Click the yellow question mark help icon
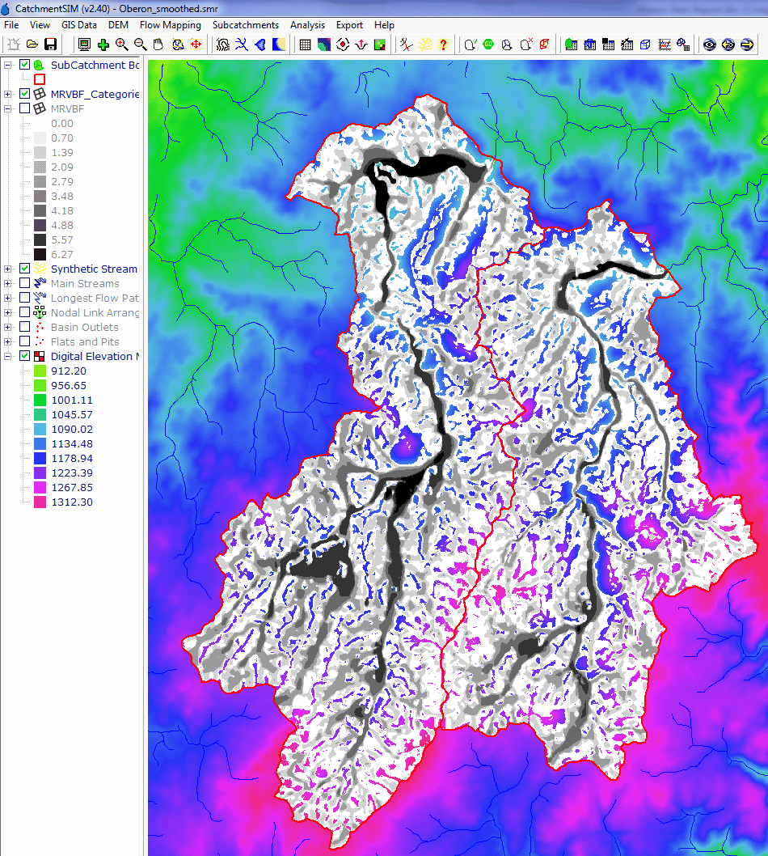The height and width of the screenshot is (856, 768). (x=442, y=44)
